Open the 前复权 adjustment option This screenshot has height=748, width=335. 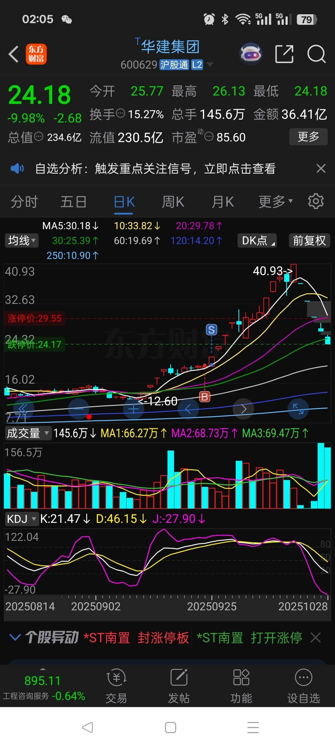coord(309,240)
